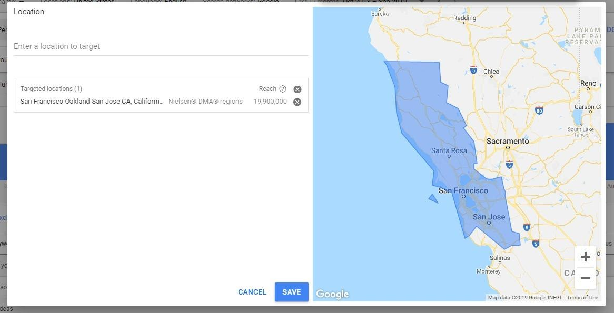Cancel the location dialog

click(252, 292)
